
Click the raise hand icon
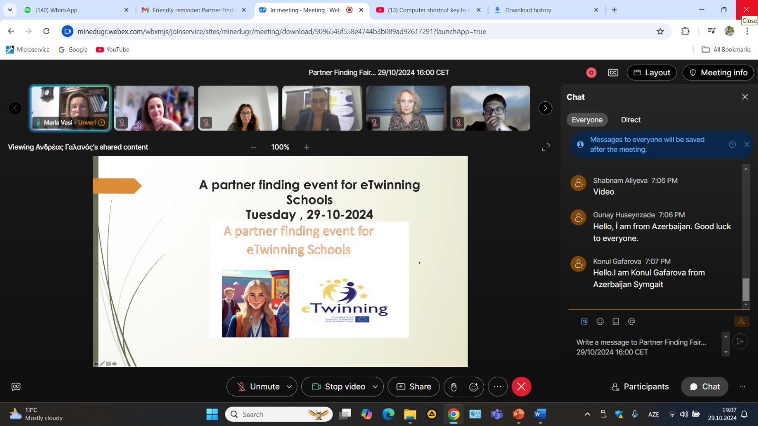pyautogui.click(x=454, y=387)
